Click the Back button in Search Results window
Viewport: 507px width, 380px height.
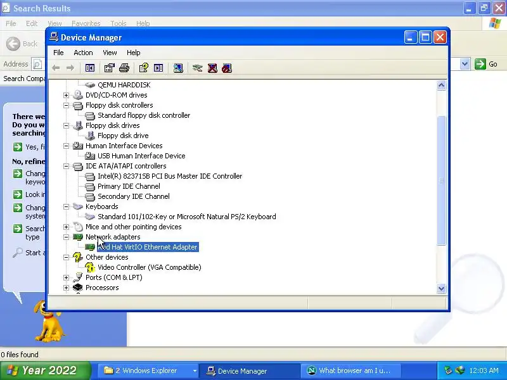pos(22,44)
